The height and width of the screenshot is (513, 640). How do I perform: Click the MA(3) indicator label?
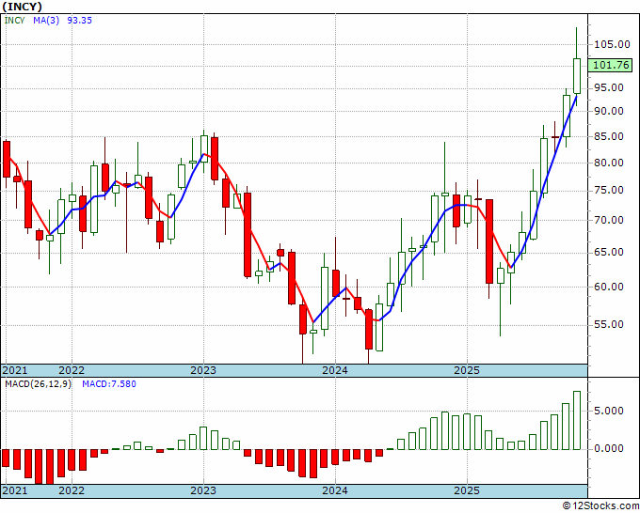click(x=46, y=20)
